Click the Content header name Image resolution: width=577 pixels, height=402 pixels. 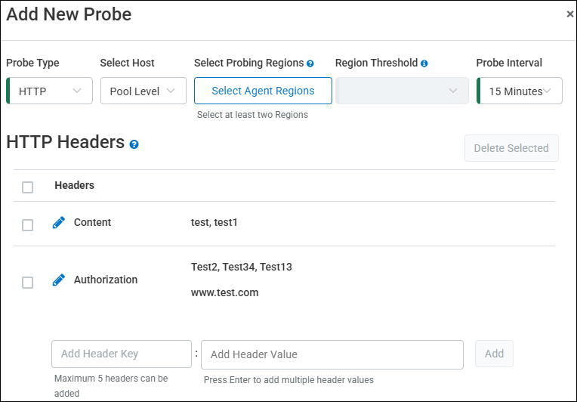tap(92, 222)
